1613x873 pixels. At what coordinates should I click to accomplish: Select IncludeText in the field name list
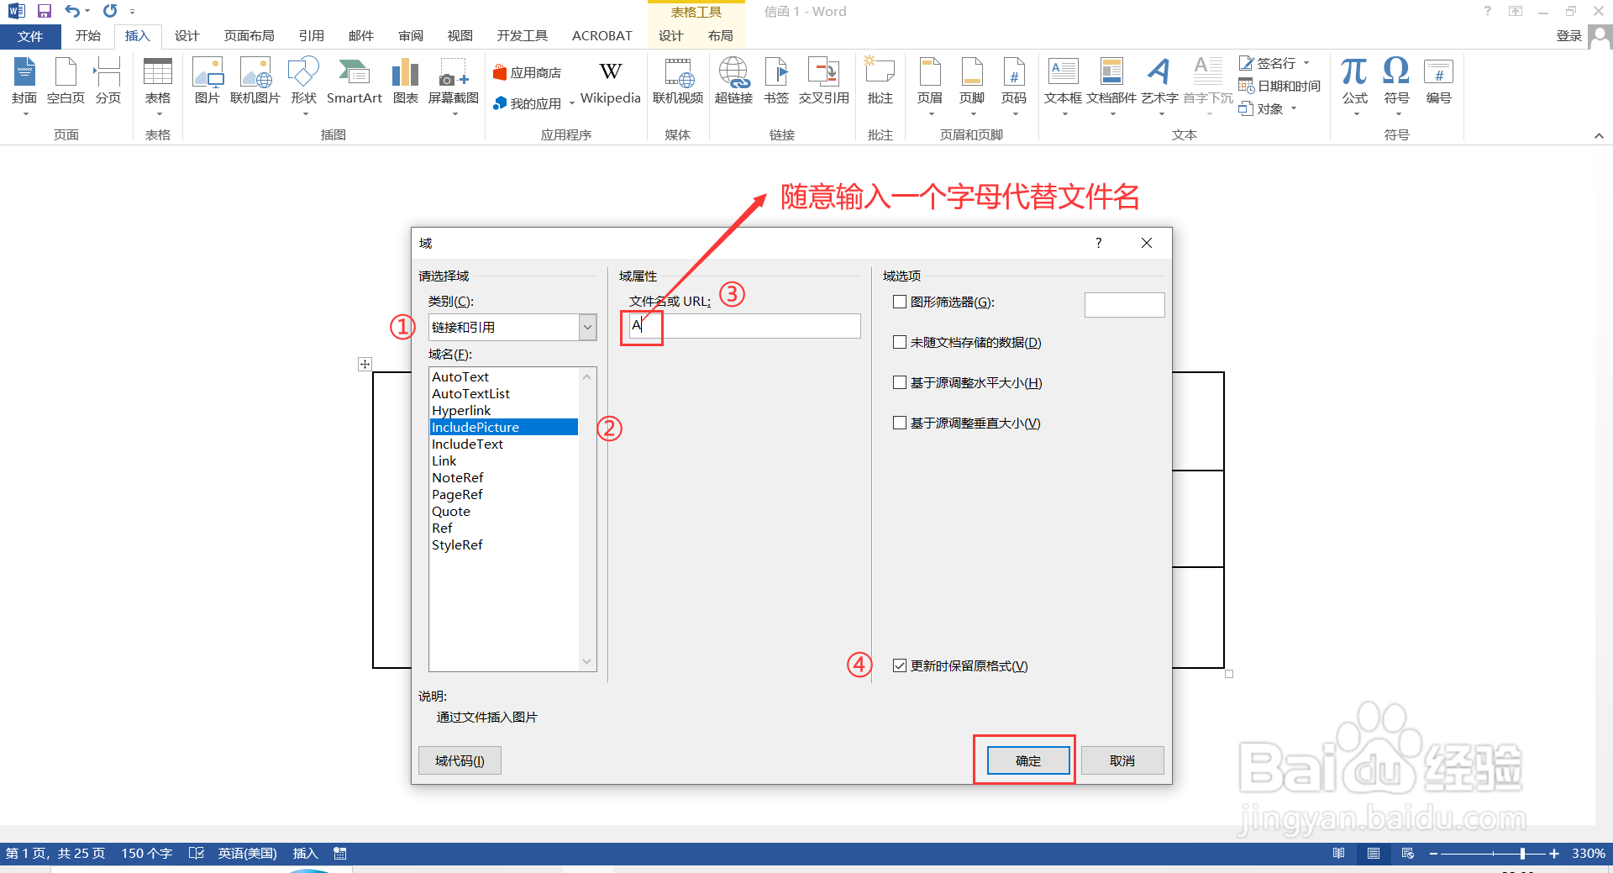(x=468, y=444)
